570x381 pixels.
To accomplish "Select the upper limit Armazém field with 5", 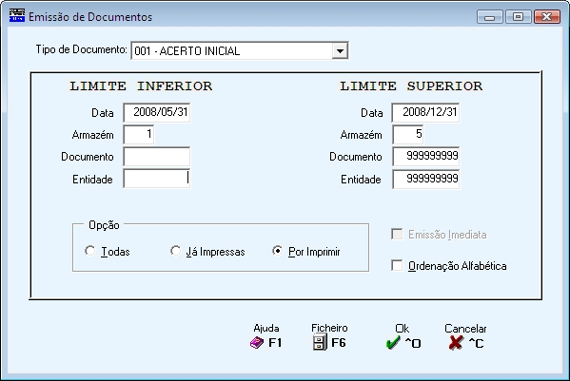I will (408, 135).
